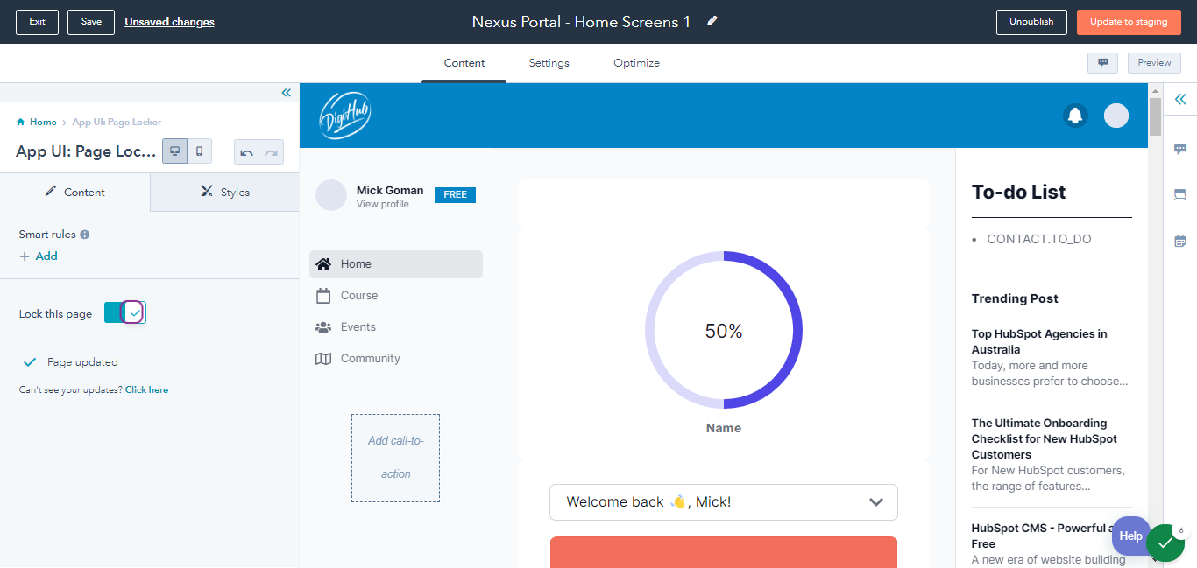Click the red banner module
The width and height of the screenshot is (1197, 568).
(x=724, y=552)
